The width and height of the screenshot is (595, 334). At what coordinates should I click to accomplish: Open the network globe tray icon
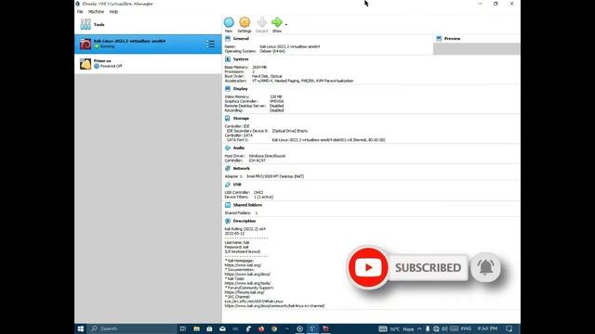point(436,328)
